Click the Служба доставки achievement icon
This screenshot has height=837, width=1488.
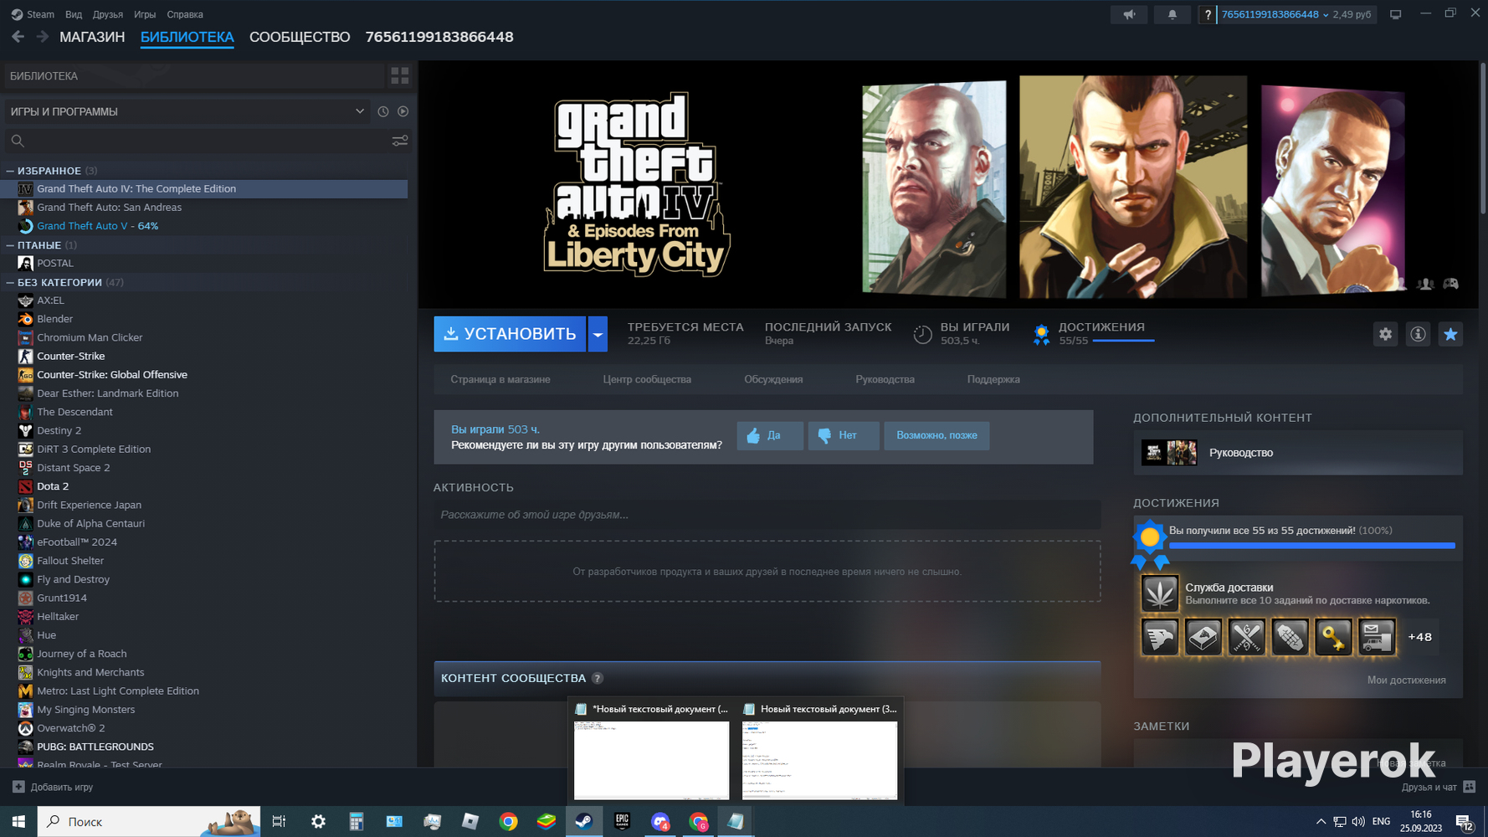[1160, 593]
